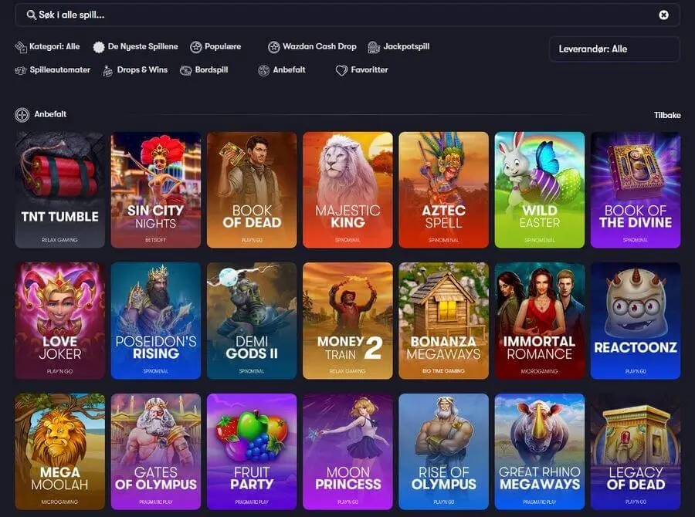The height and width of the screenshot is (517, 695).
Task: Focus the 'Søk i alle spill...' search field
Action: [347, 15]
